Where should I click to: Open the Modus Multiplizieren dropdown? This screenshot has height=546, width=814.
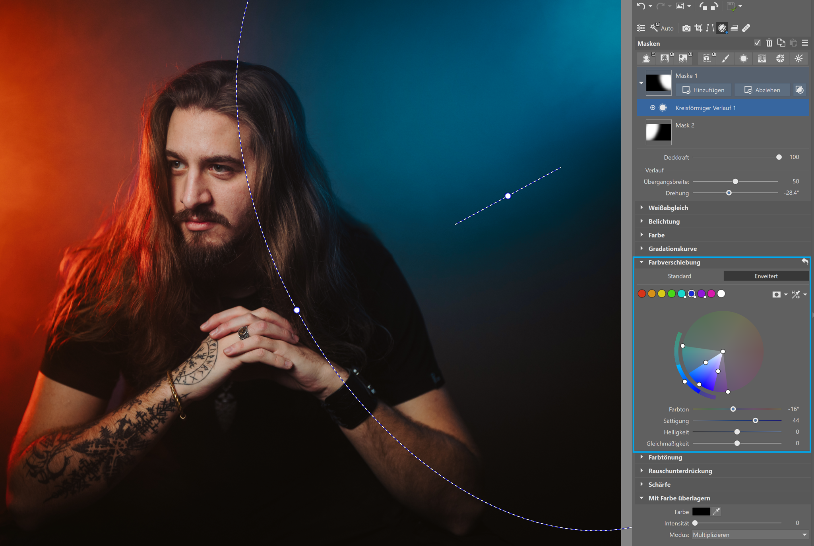pos(750,534)
